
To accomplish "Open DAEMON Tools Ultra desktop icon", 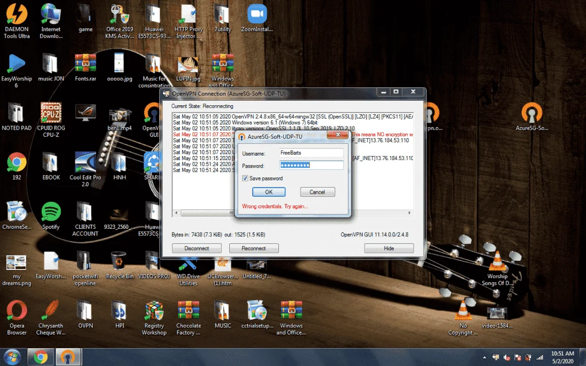I will click(16, 21).
